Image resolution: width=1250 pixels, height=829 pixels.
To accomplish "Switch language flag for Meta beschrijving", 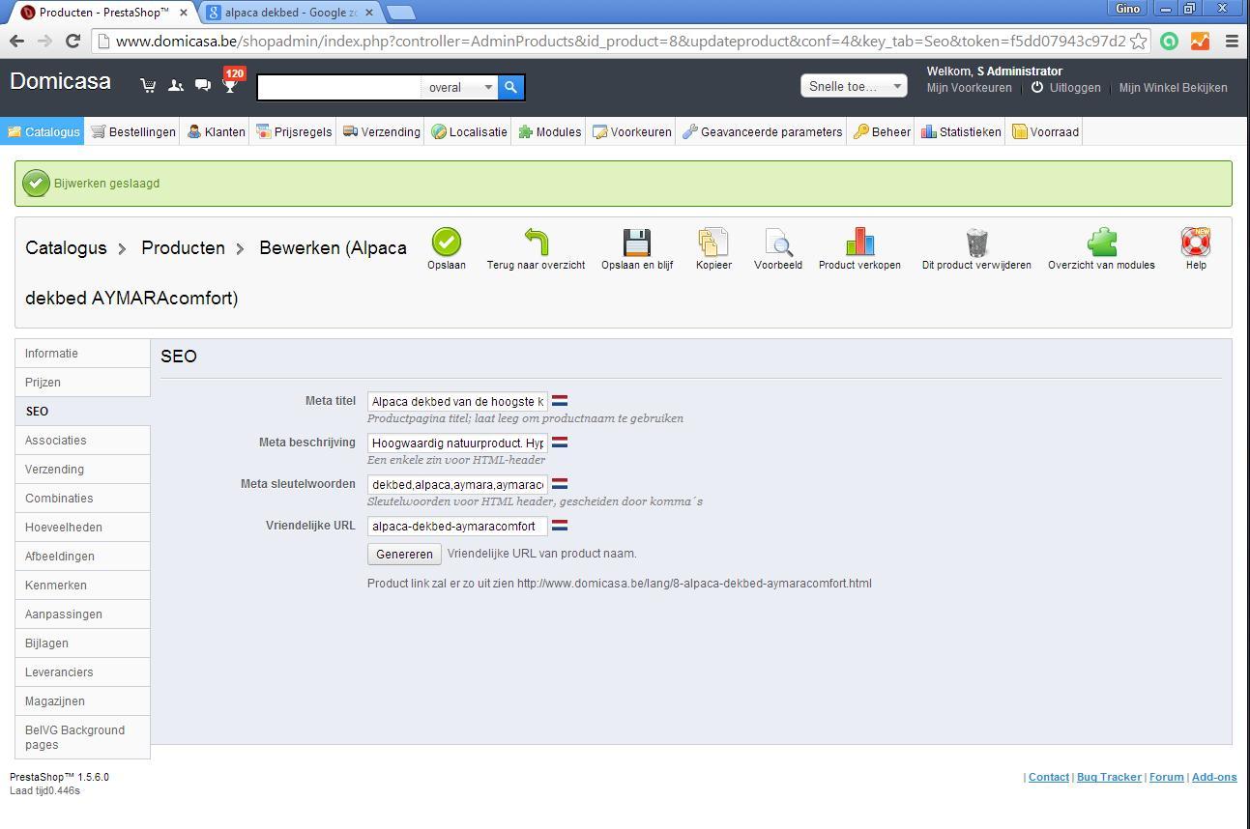I will 560,443.
